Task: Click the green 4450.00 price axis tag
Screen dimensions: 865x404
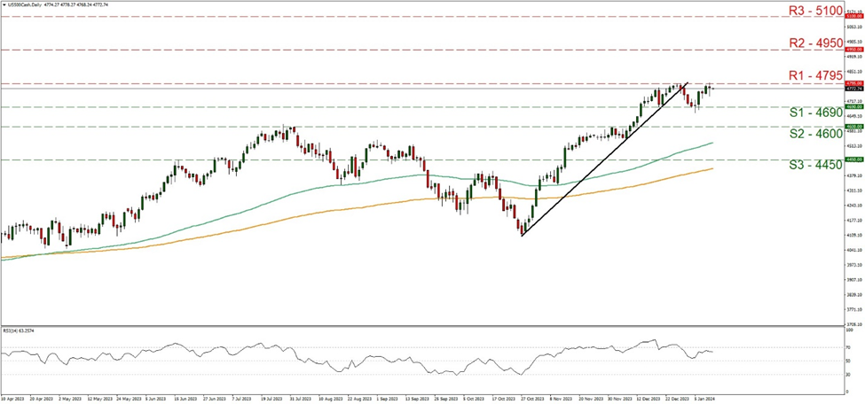Action: (853, 159)
